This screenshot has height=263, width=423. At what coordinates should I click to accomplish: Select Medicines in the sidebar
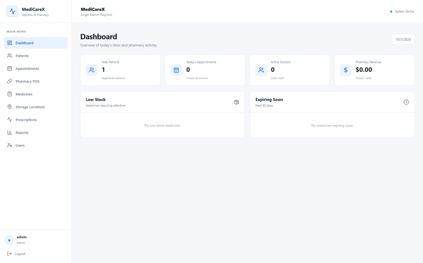36,94
